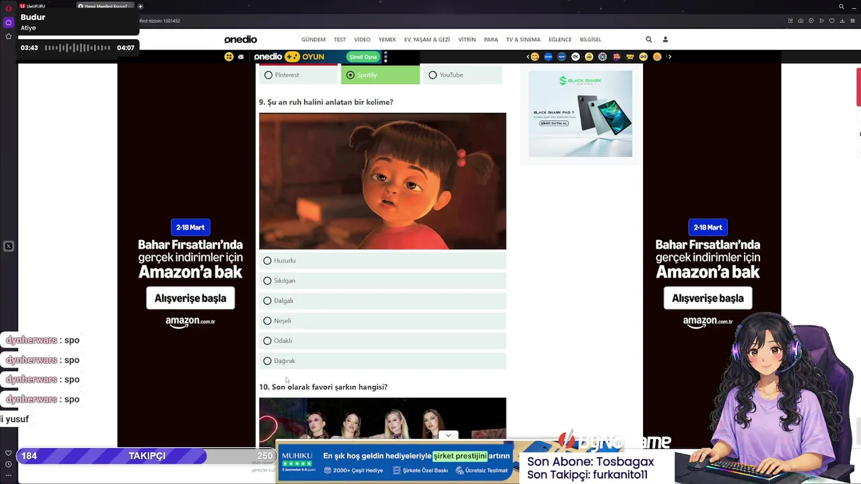The width and height of the screenshot is (861, 484).
Task: Open the MUHIKU bottom banner advertisement
Action: pos(398,462)
